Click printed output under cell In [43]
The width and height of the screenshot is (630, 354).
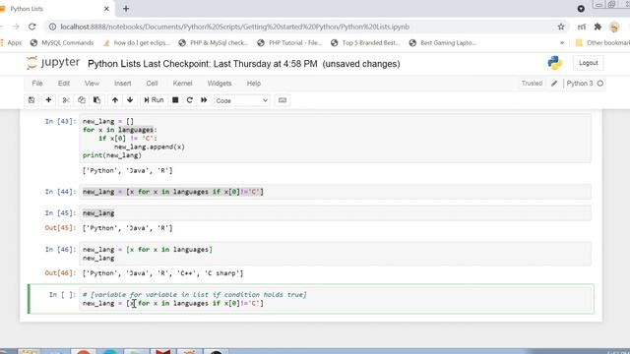coord(127,170)
